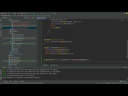Viewport: 128px width, 96px height.
Task: Click the Open folder toolbar icon
Action: 1,13
